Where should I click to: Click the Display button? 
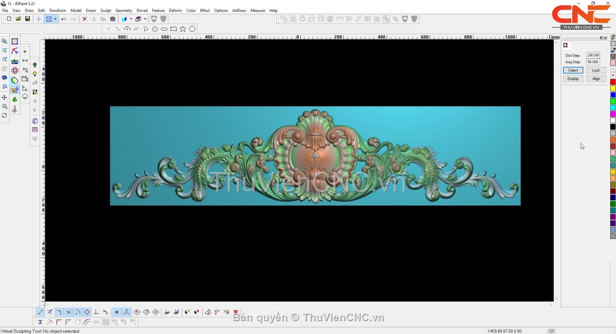pyautogui.click(x=573, y=79)
